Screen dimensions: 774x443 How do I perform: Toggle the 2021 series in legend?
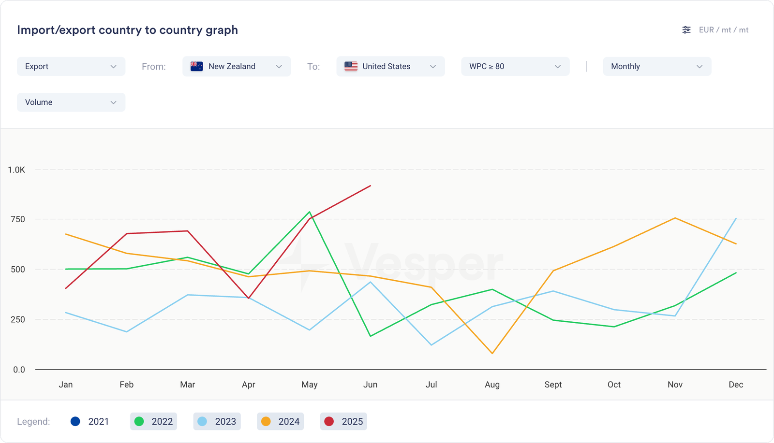click(90, 421)
